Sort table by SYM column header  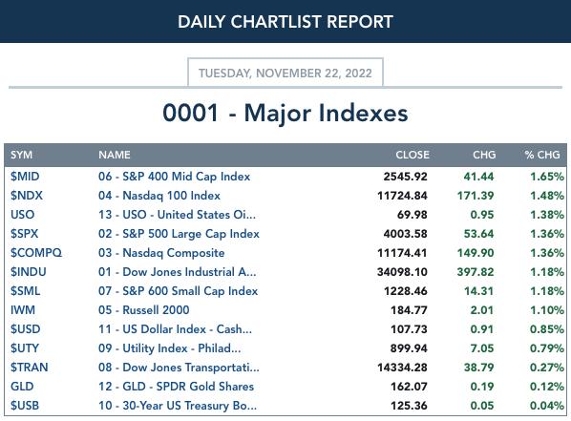coord(22,155)
